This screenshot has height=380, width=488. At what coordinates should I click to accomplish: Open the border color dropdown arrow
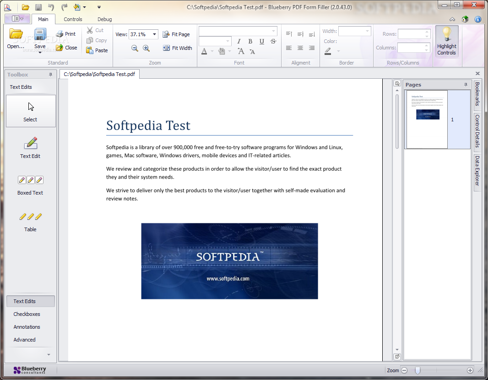point(338,51)
